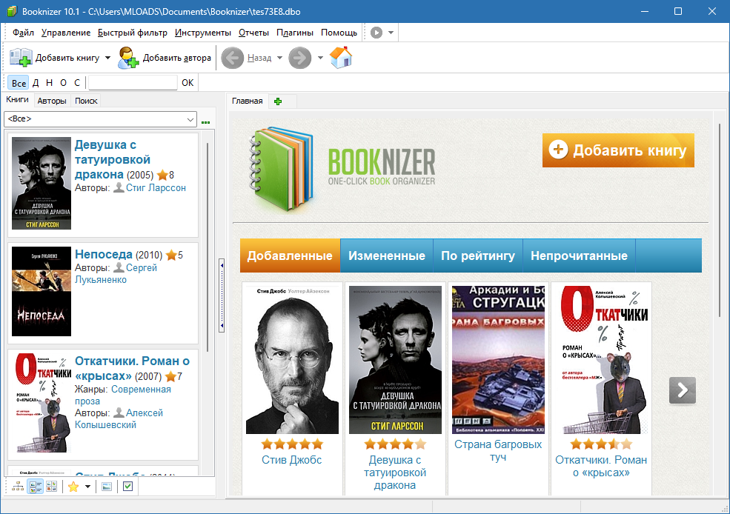The image size is (730, 514).
Task: Select the list-with-covers view icon
Action: coord(35,487)
